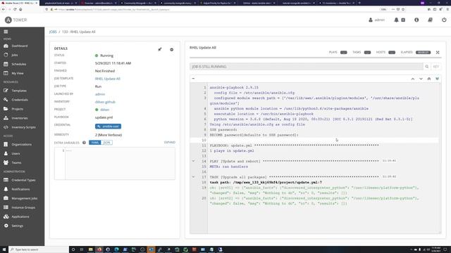The width and height of the screenshot is (451, 253).
Task: Open the Credentials page
Action: tap(20, 100)
